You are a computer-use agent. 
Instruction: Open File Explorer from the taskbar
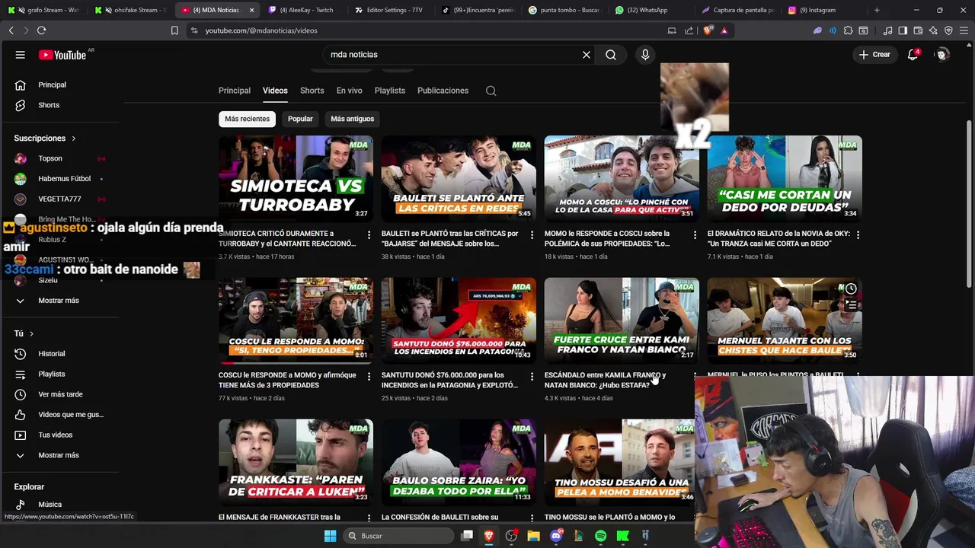point(534,536)
